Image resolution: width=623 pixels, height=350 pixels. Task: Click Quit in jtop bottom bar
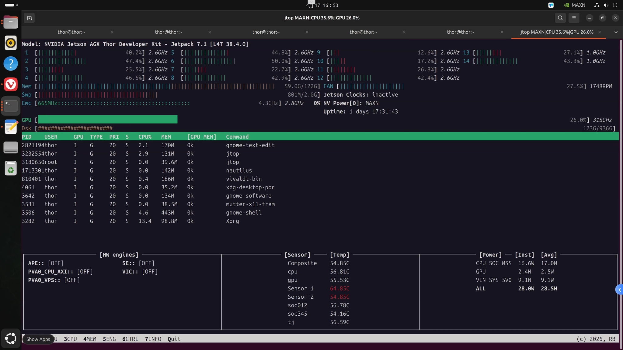click(x=174, y=339)
